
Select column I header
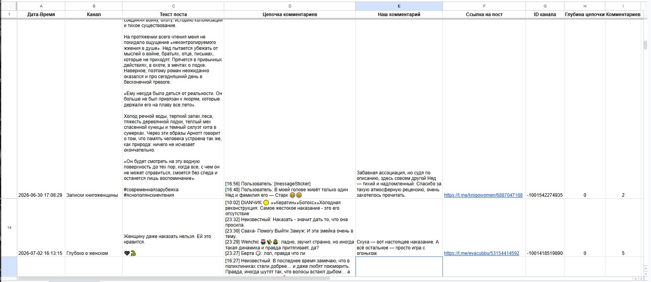[623, 6]
